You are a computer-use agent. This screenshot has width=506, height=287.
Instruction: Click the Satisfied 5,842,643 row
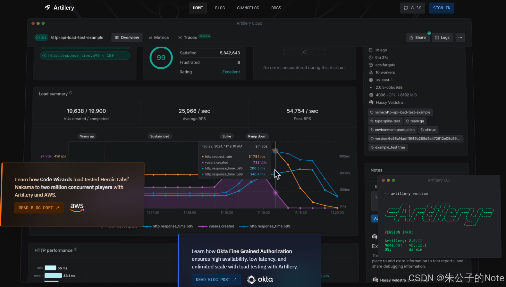210,53
